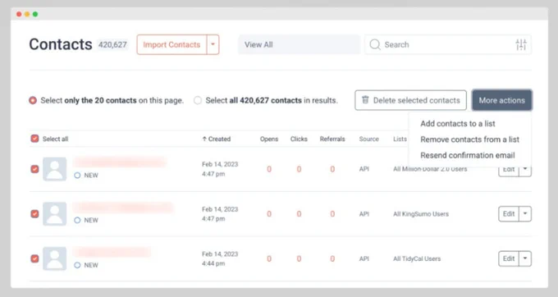
Task: Click Import Contacts button
Action: point(172,44)
